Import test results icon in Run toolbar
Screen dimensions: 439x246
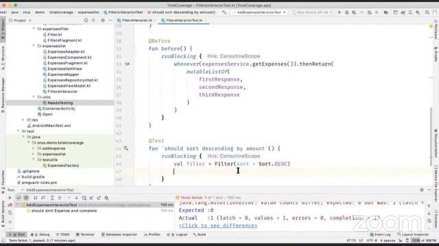91,197
